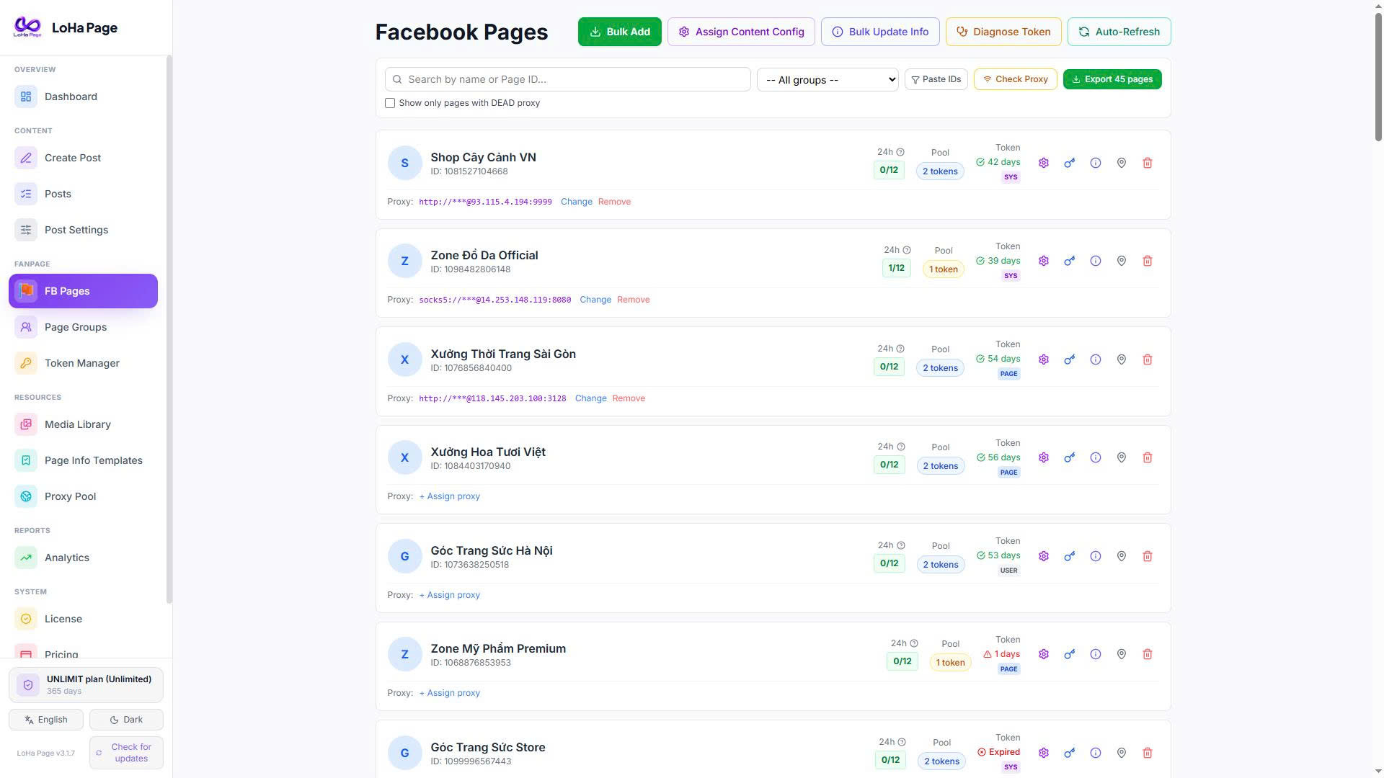Click 1 token badge on Zone Đồ Da Official

pyautogui.click(x=943, y=269)
